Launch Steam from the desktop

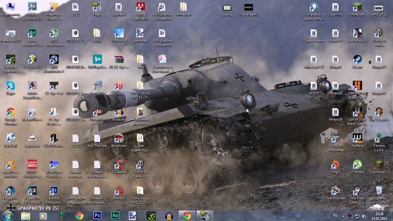[x=357, y=62]
